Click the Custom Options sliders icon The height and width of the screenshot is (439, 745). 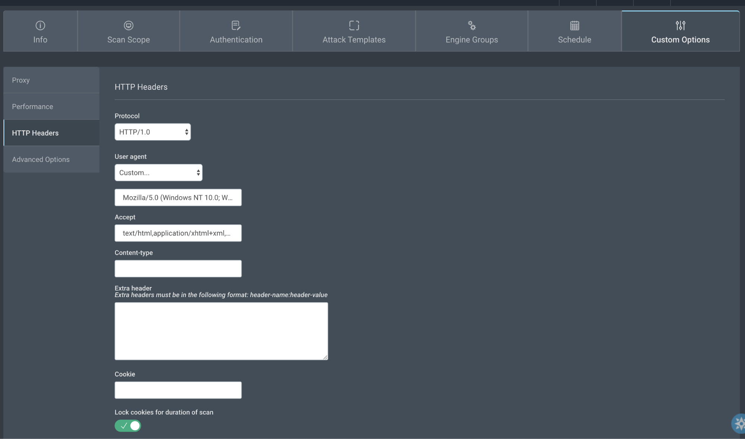click(x=680, y=25)
